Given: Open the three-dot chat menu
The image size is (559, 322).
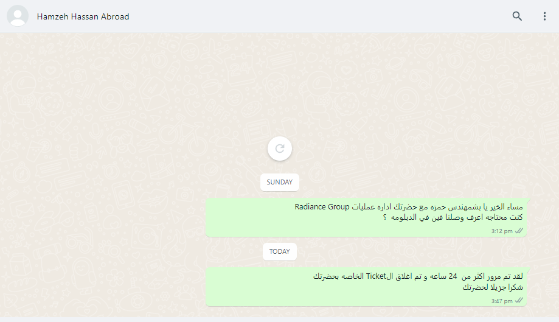Looking at the screenshot, I should click(x=544, y=16).
